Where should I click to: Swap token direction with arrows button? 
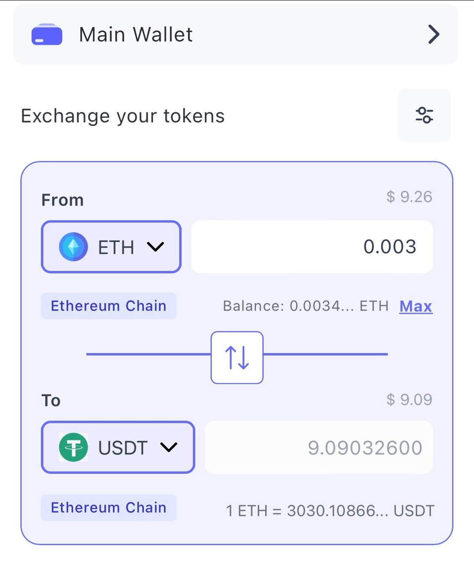[x=237, y=357]
